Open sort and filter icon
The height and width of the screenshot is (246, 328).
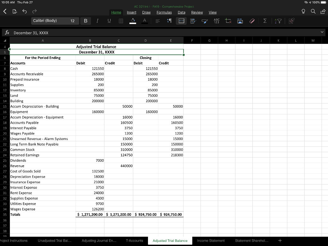(x=278, y=21)
